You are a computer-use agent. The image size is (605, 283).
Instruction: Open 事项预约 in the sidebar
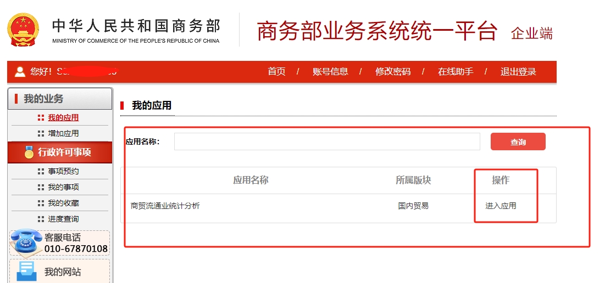pyautogui.click(x=63, y=171)
